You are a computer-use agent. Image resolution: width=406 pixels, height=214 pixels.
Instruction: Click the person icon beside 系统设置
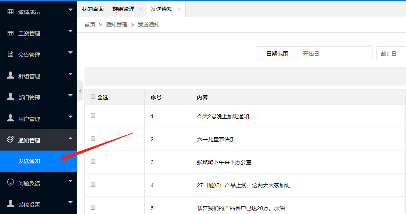pyautogui.click(x=11, y=204)
